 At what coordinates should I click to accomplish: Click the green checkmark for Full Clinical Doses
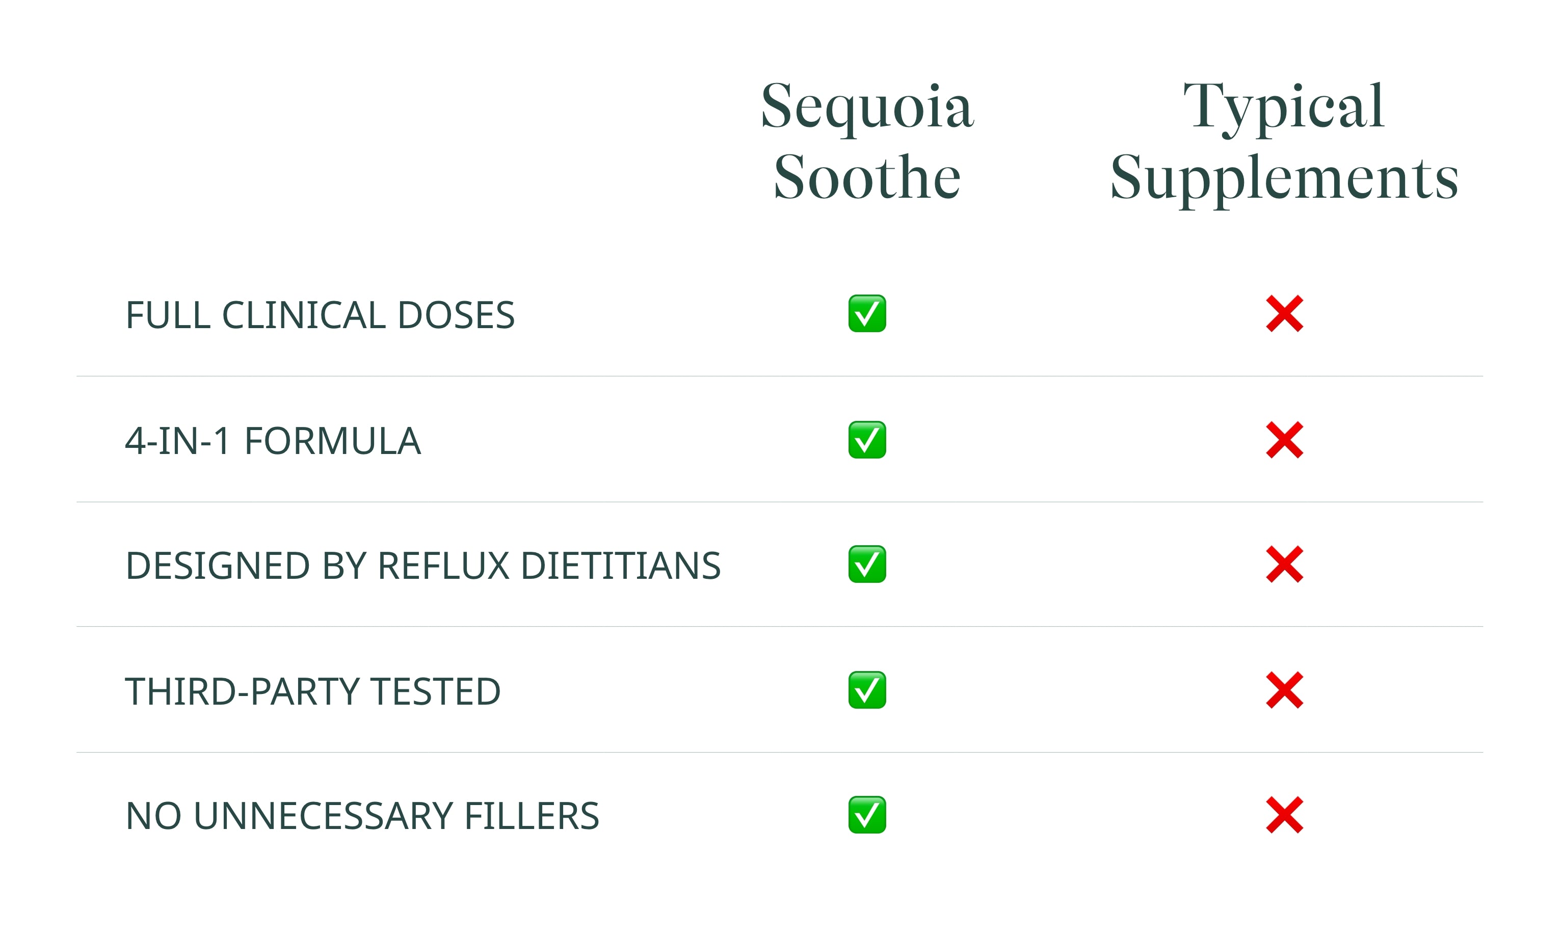click(x=866, y=313)
